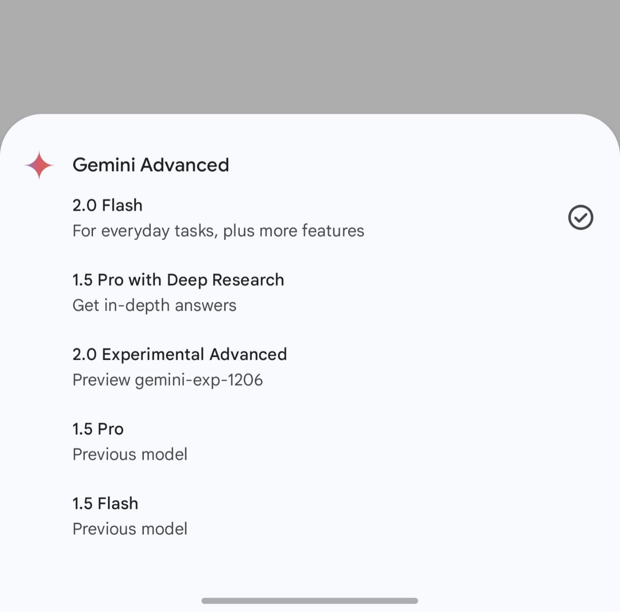This screenshot has height=612, width=620.
Task: Click the checkmark beside 2.0 Flash
Action: [x=580, y=217]
